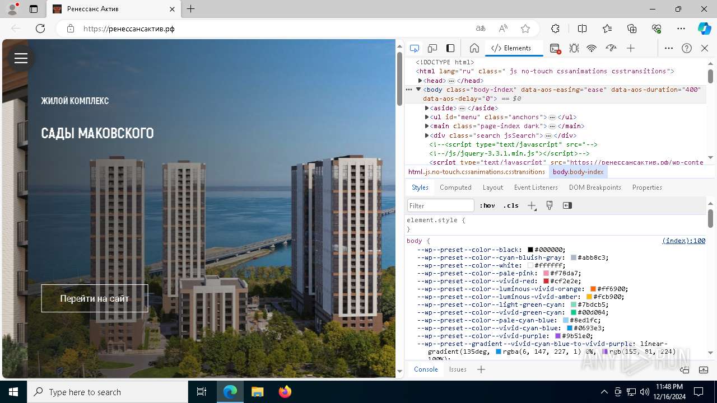This screenshot has height=403, width=717.
Task: Expand the head element node
Action: pyautogui.click(x=420, y=81)
